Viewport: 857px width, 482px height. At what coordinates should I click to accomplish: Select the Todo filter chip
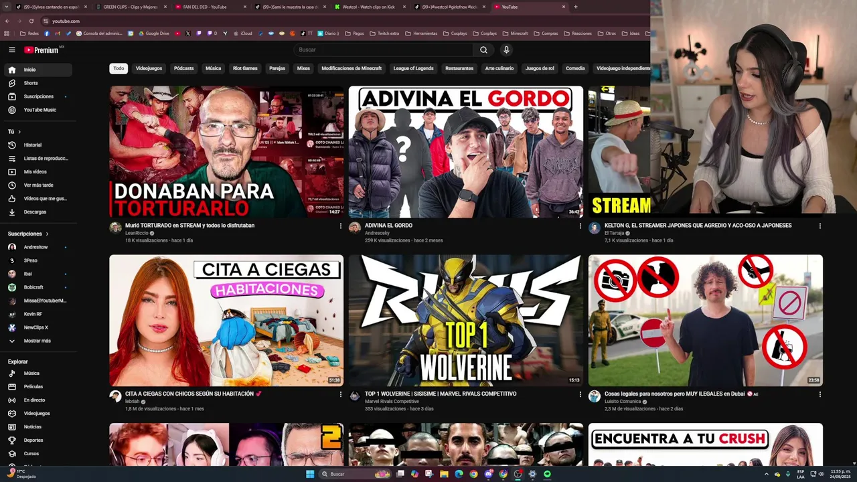pyautogui.click(x=119, y=68)
